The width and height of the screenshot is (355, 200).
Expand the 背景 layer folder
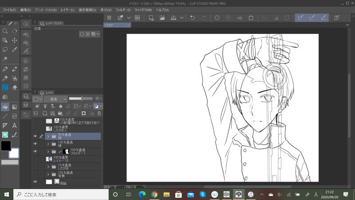(48, 174)
